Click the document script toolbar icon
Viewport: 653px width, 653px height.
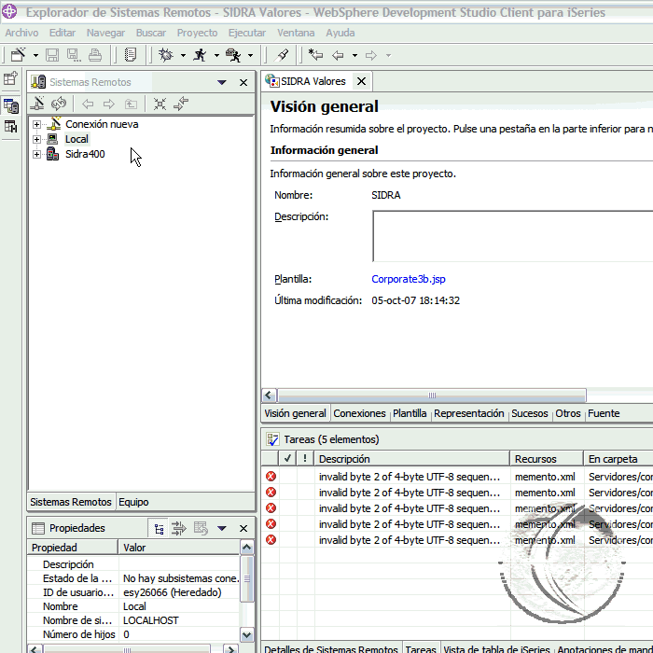131,55
